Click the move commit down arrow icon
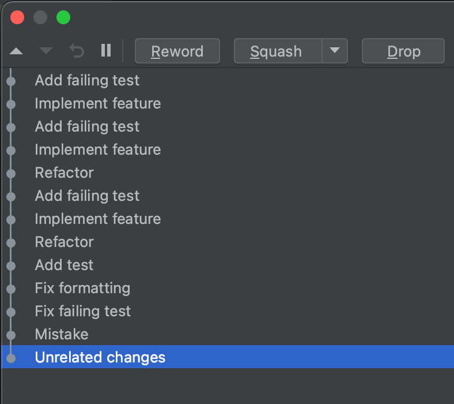Viewport: 454px width, 404px height. pos(46,51)
